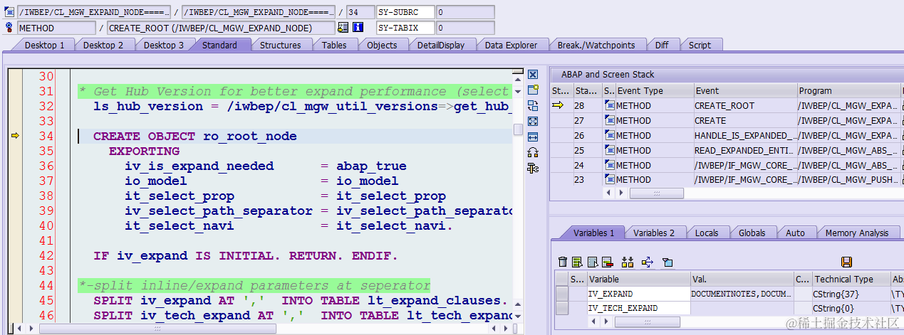Viewport: 904px width, 335px height.
Task: Click the METHOD icon in stack row 28
Action: click(609, 105)
